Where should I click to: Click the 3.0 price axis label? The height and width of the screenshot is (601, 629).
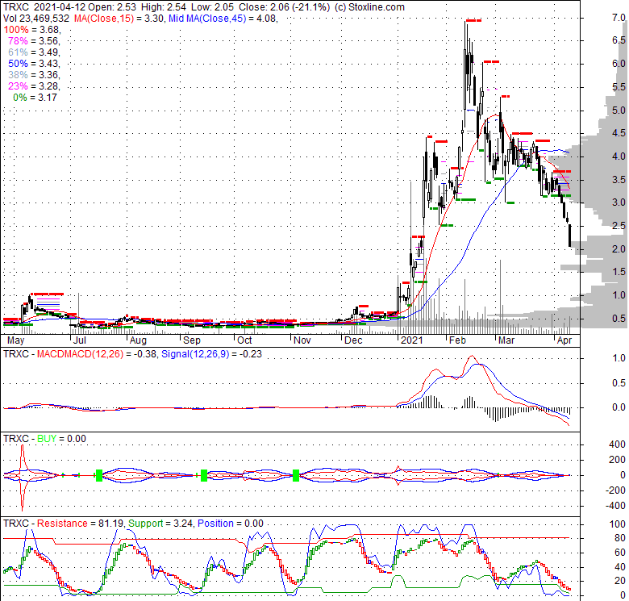click(619, 202)
